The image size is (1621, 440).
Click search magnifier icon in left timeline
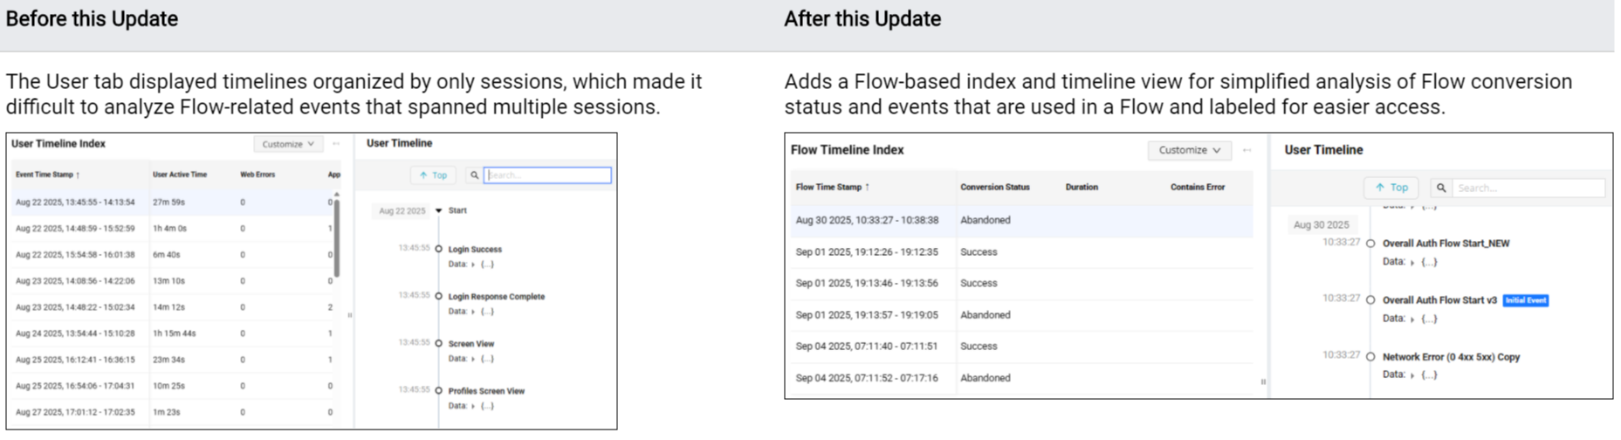474,175
